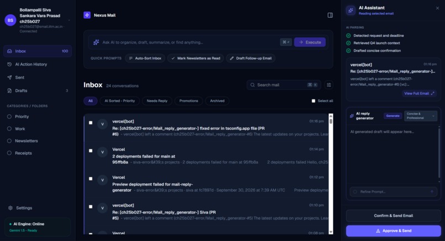Click sender avatar of 01:10 pm email
This screenshot has width=445, height=241.
(103, 208)
